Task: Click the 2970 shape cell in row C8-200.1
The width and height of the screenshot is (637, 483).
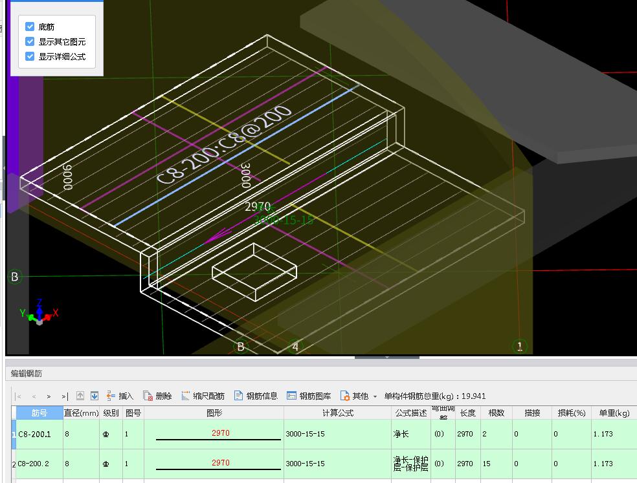Action: click(x=214, y=434)
